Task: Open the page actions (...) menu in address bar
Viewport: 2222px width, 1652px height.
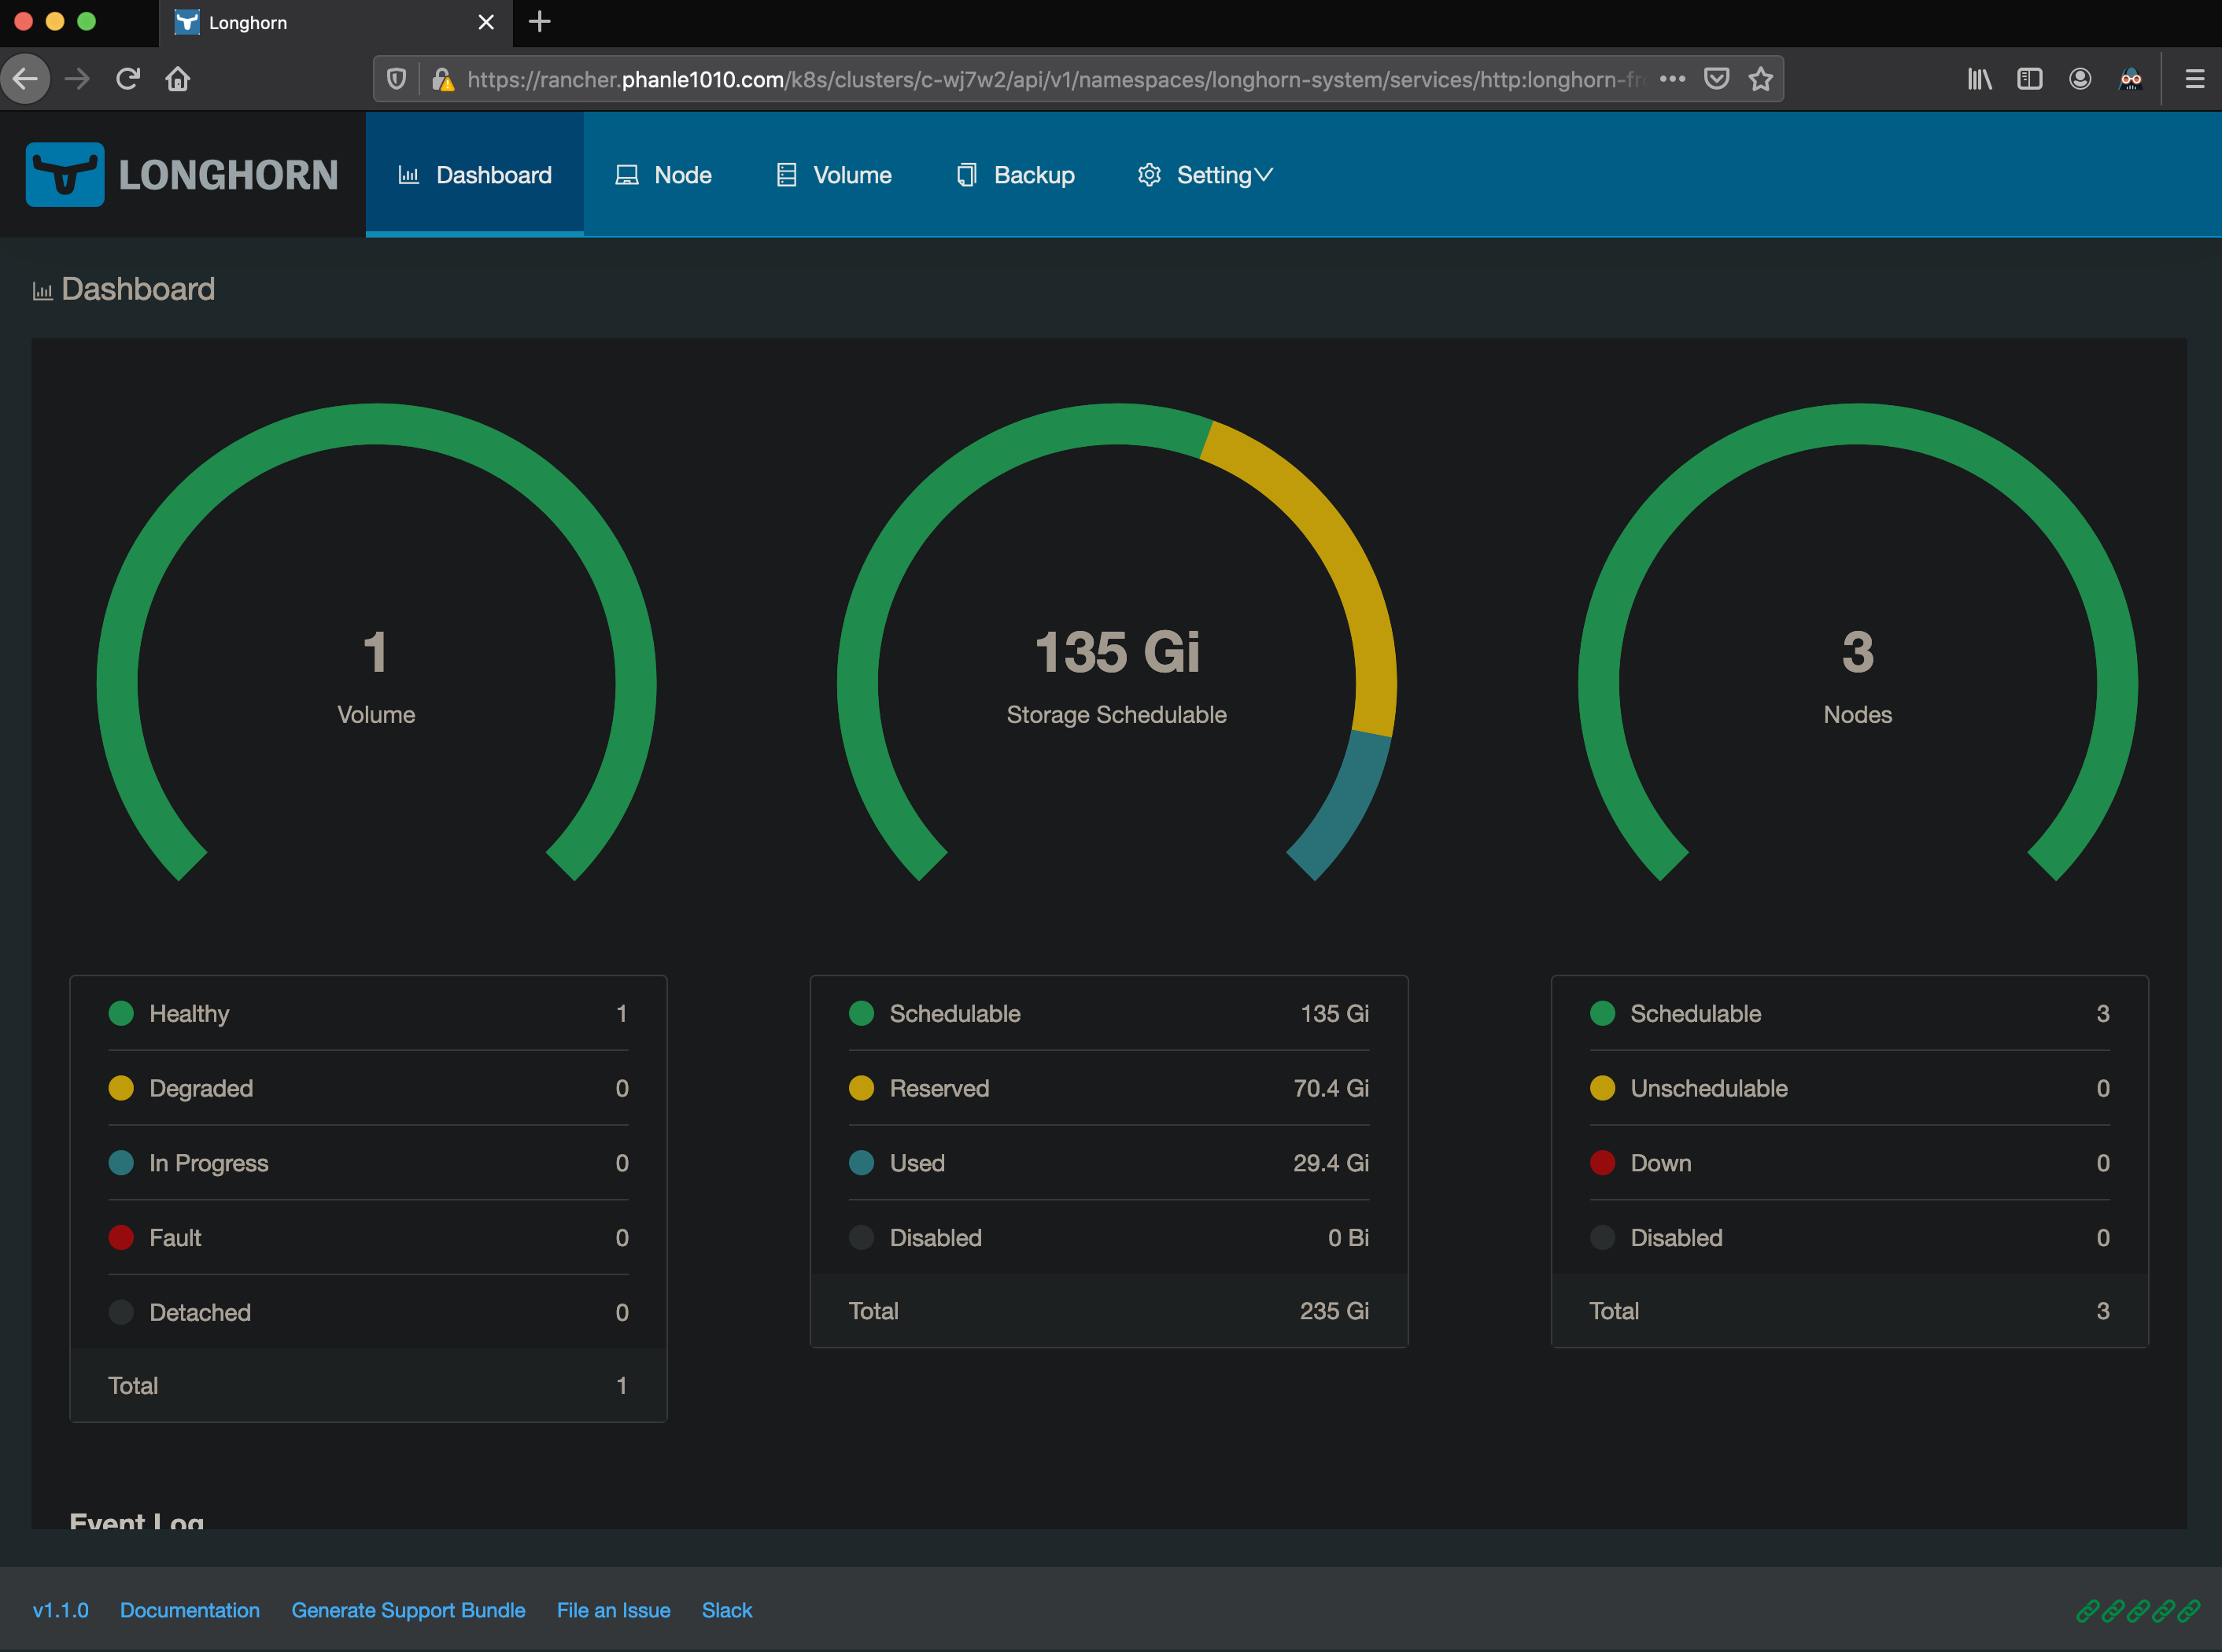Action: [1671, 78]
